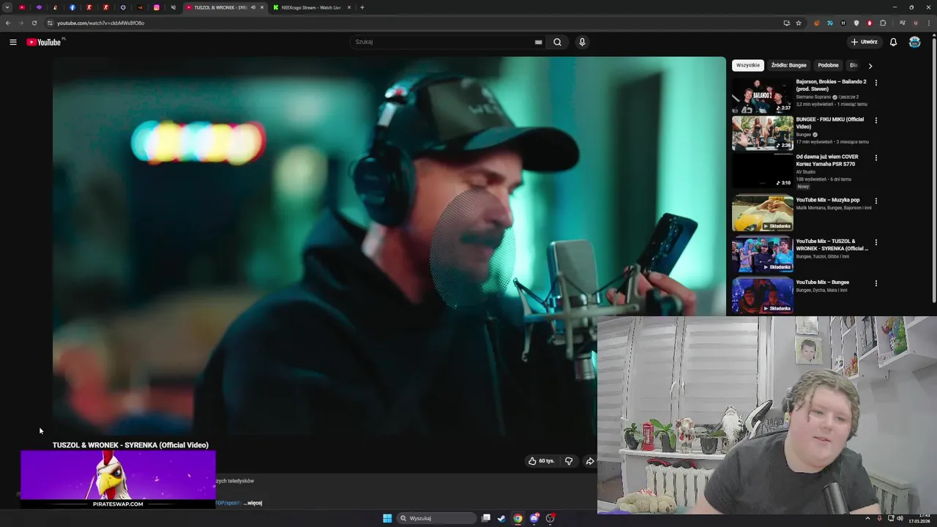Image resolution: width=937 pixels, height=527 pixels.
Task: Go back to the previous page
Action: pyautogui.click(x=8, y=23)
